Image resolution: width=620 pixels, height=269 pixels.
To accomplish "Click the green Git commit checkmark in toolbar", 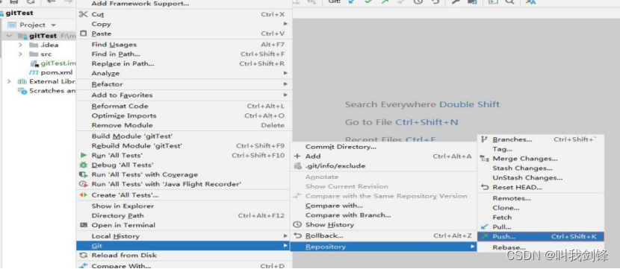I will tap(368, 2).
